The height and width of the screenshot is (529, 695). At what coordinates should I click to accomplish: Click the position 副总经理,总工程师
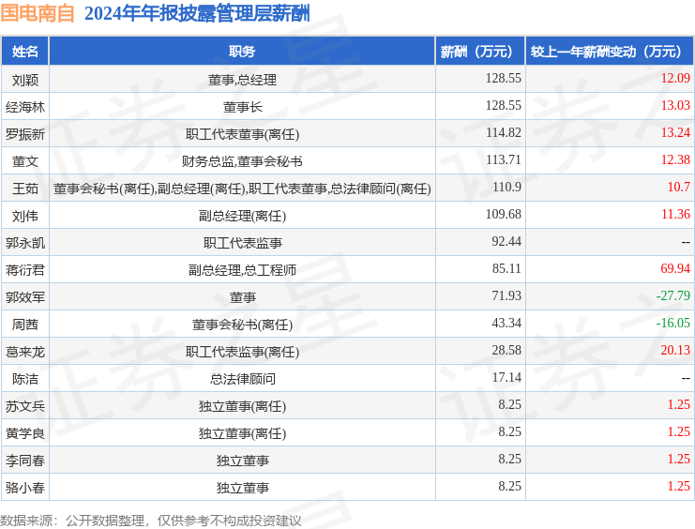pos(242,270)
